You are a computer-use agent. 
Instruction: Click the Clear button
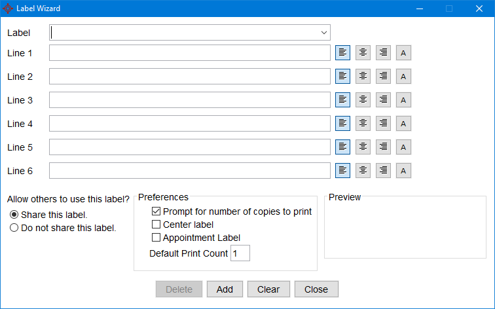(268, 289)
